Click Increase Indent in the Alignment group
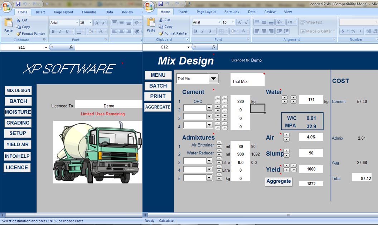 (287, 31)
